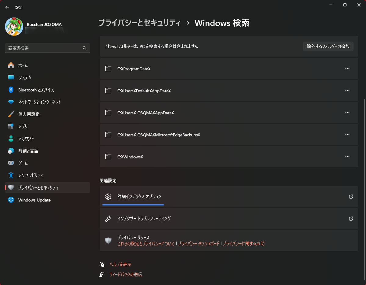366x285 pixels.
Task: Go to 時刻と言語 settings
Action: click(x=48, y=151)
